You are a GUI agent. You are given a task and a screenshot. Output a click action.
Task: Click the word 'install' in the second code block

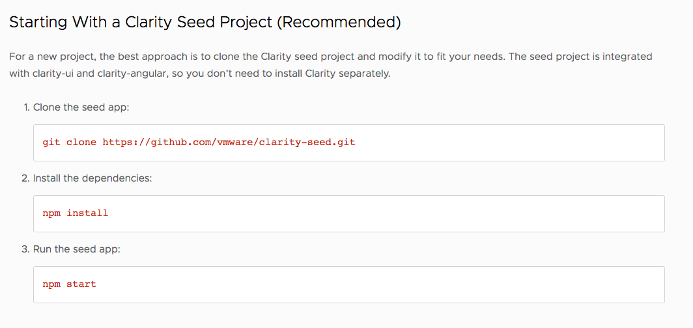(87, 213)
